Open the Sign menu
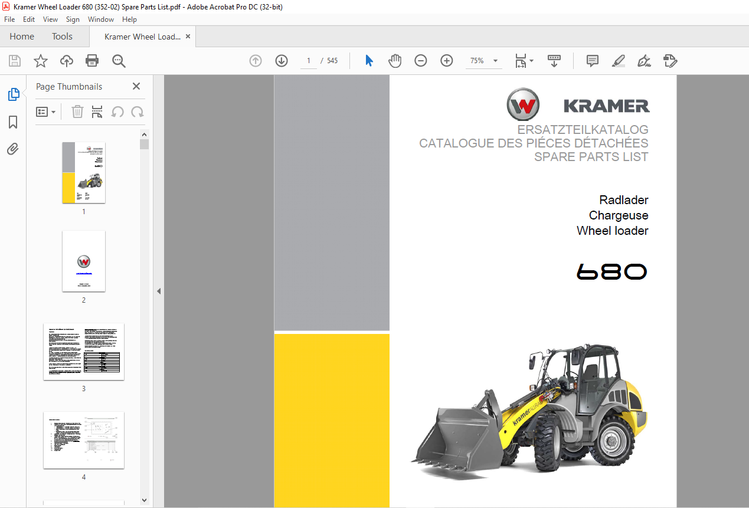 pos(73,19)
